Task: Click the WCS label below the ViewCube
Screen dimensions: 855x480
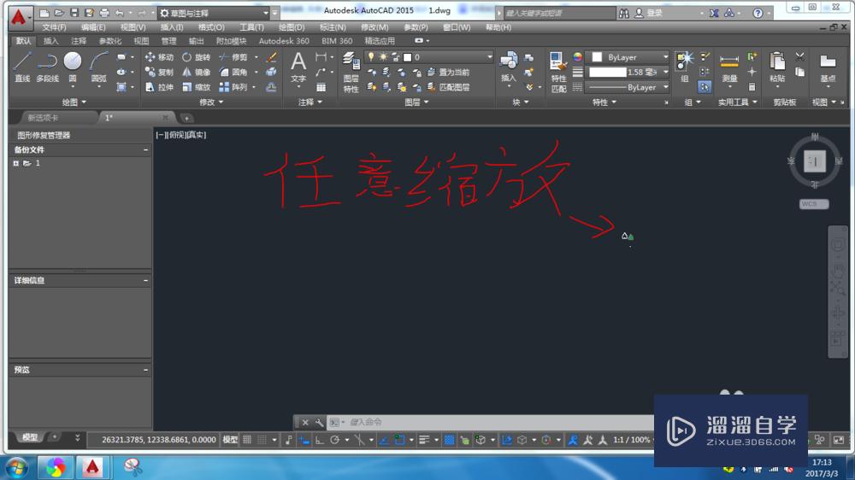Action: point(814,204)
